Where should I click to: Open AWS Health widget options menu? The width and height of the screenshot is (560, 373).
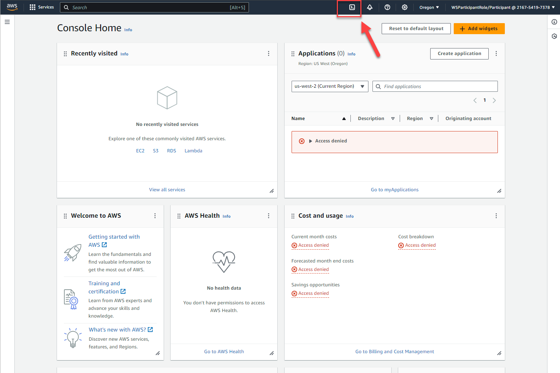(x=268, y=216)
